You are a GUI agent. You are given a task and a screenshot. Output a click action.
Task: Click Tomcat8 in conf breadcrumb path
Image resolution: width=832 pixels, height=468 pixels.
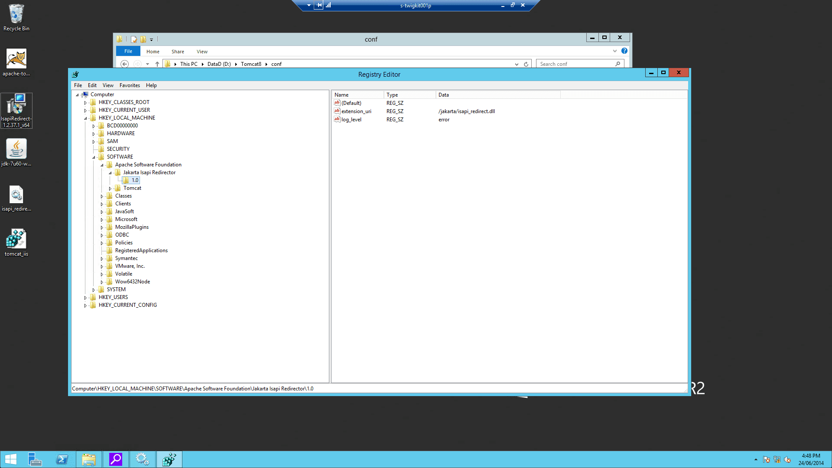(251, 64)
